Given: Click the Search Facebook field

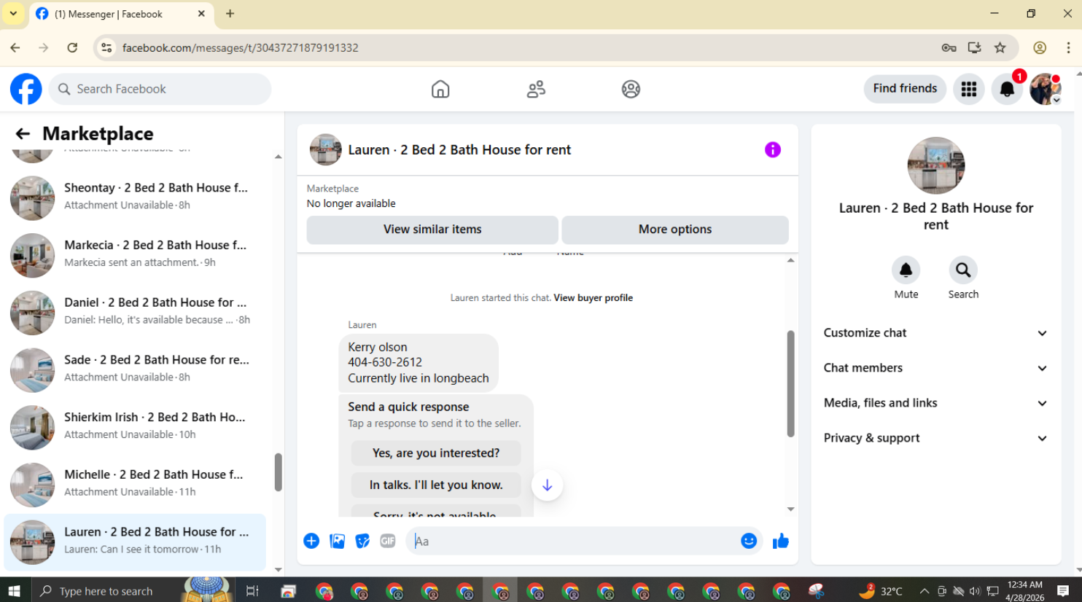Looking at the screenshot, I should click(x=160, y=89).
